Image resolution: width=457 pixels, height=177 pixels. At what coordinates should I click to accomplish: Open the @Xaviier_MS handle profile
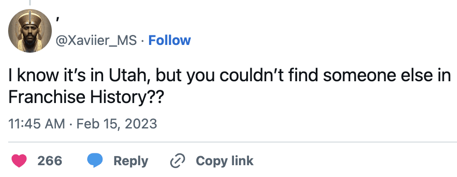(96, 41)
